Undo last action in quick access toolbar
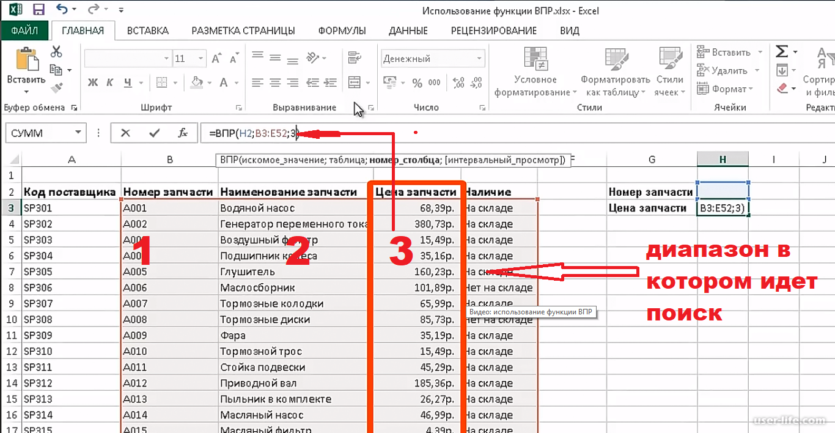Screen dimensions: 835x433 point(61,10)
